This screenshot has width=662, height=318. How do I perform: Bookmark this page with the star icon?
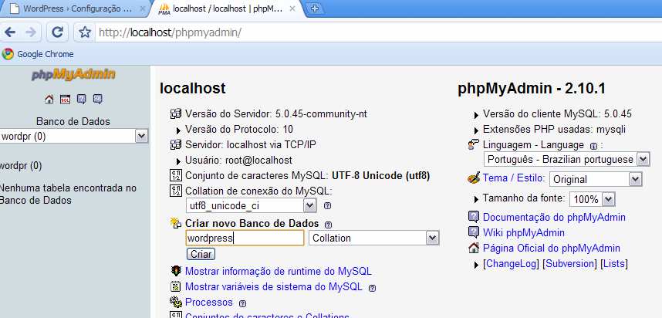pos(85,32)
